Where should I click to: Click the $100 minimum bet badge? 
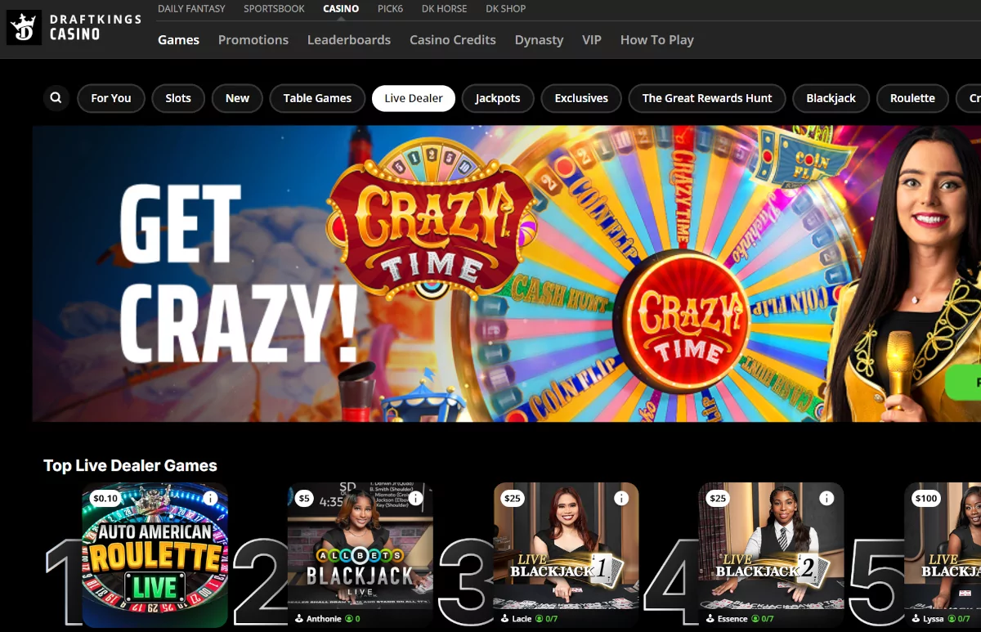[x=926, y=498]
